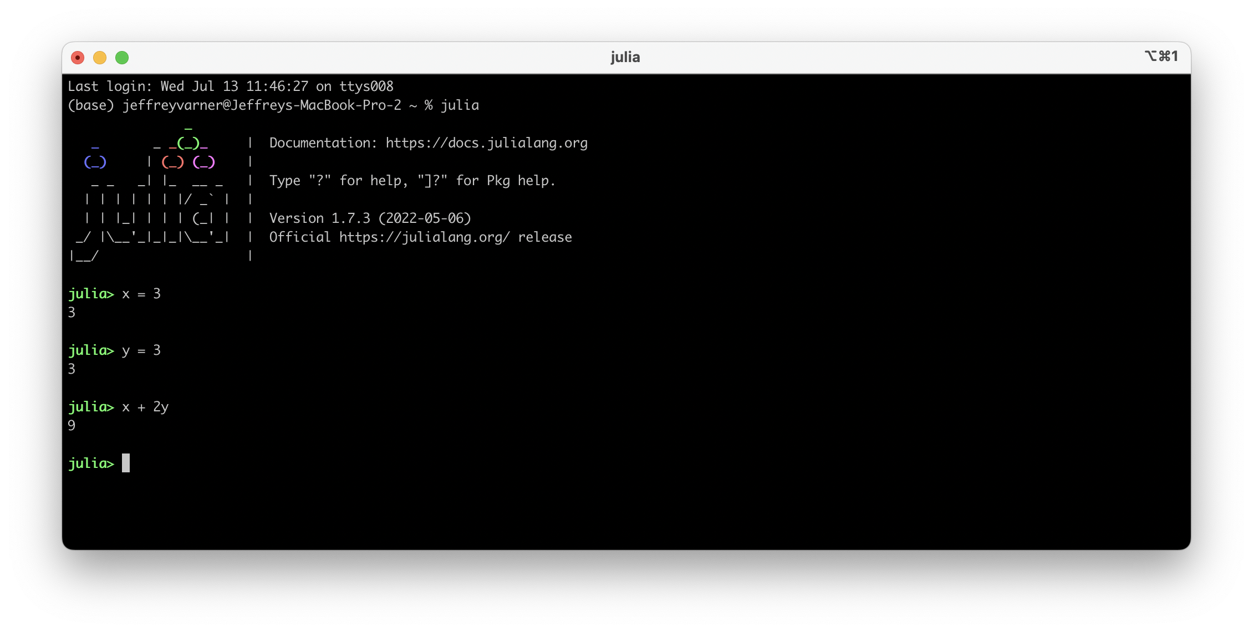Image resolution: width=1253 pixels, height=632 pixels.
Task: Click the red circle in the Julia logo
Action: point(172,162)
